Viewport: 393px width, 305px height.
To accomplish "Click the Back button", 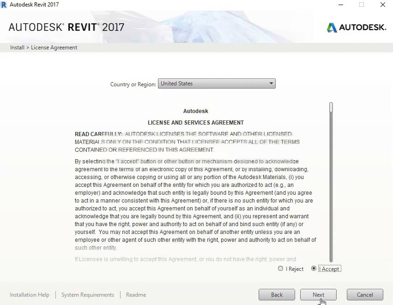I will point(277,295).
